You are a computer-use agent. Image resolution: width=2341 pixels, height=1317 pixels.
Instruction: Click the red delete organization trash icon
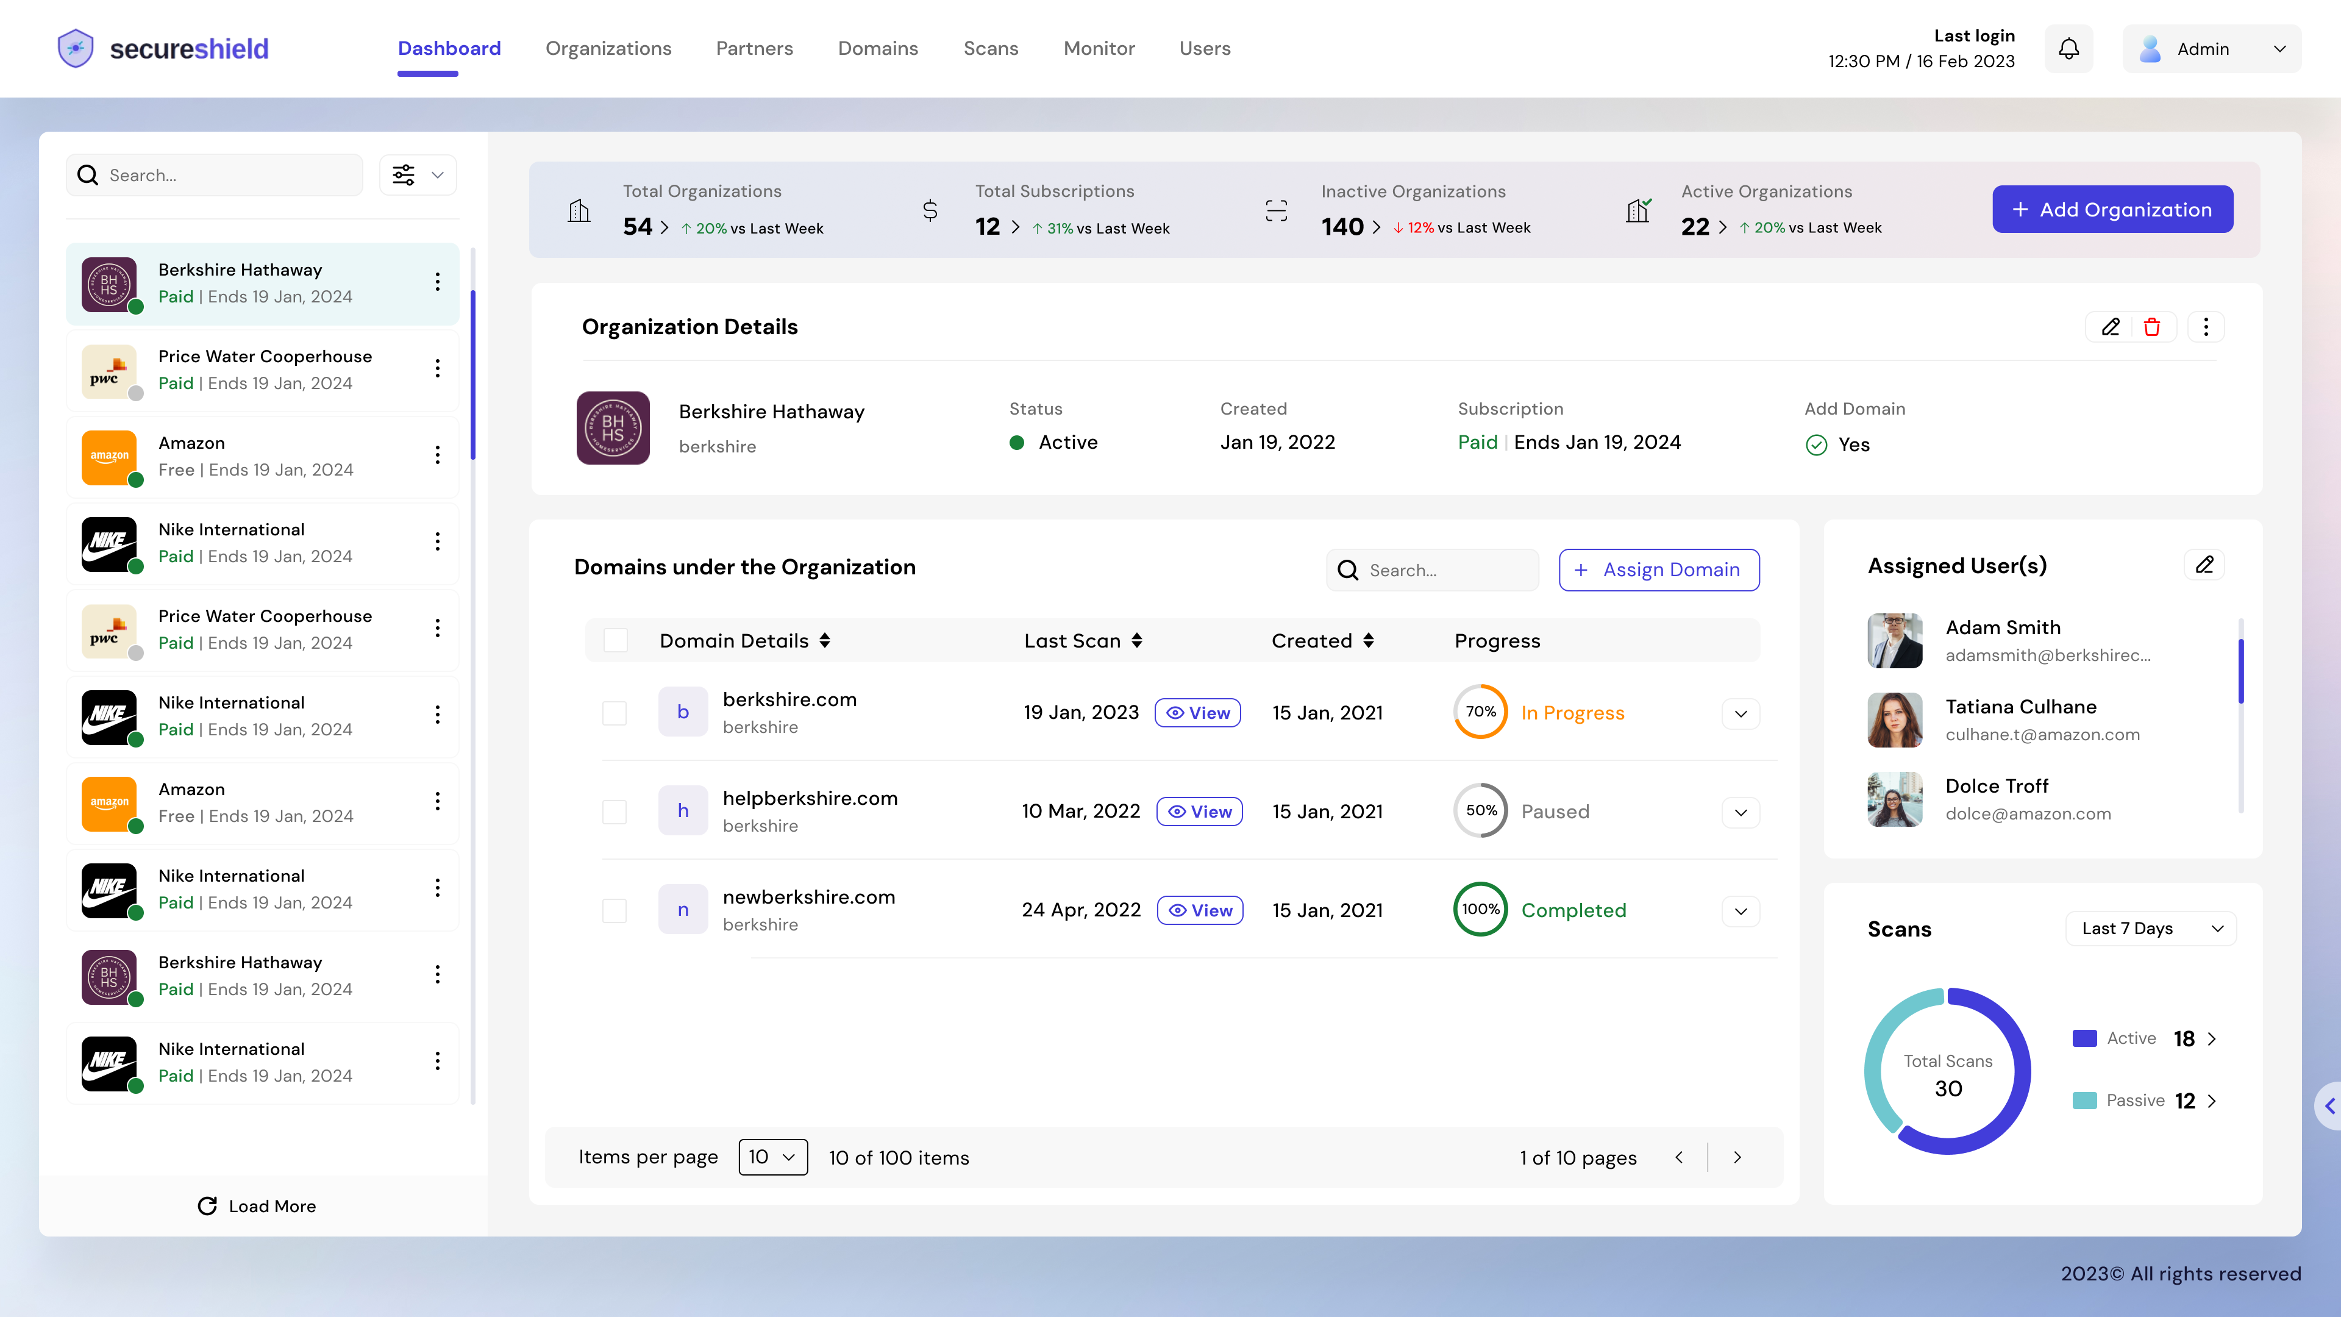point(2152,327)
